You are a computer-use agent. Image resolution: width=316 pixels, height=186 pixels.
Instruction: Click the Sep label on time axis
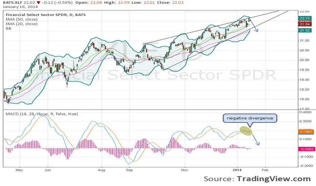[130, 170]
